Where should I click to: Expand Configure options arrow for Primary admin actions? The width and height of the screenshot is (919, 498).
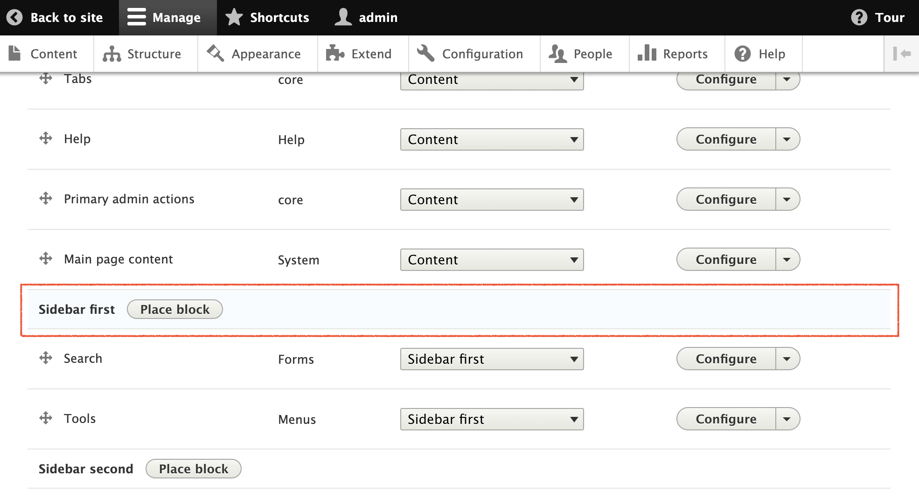tap(787, 200)
